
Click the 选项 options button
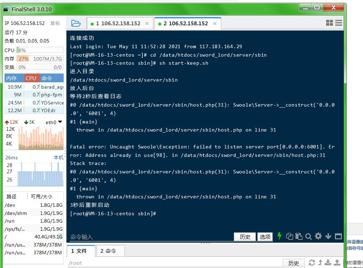coord(265,237)
